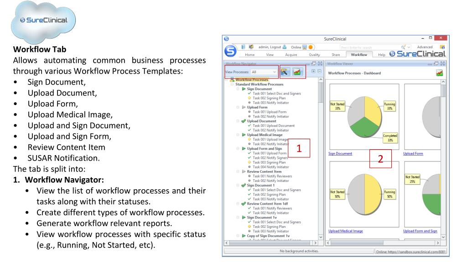
Task: Click the Sign Document pie chart
Action: (364, 117)
